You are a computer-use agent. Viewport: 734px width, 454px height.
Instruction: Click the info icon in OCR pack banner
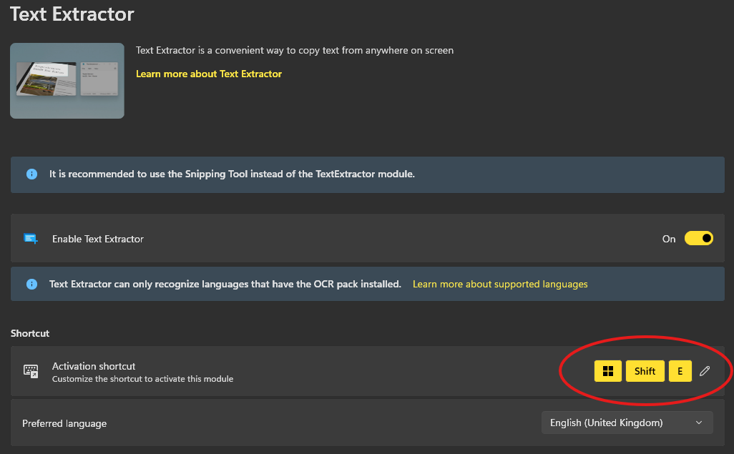click(x=31, y=284)
